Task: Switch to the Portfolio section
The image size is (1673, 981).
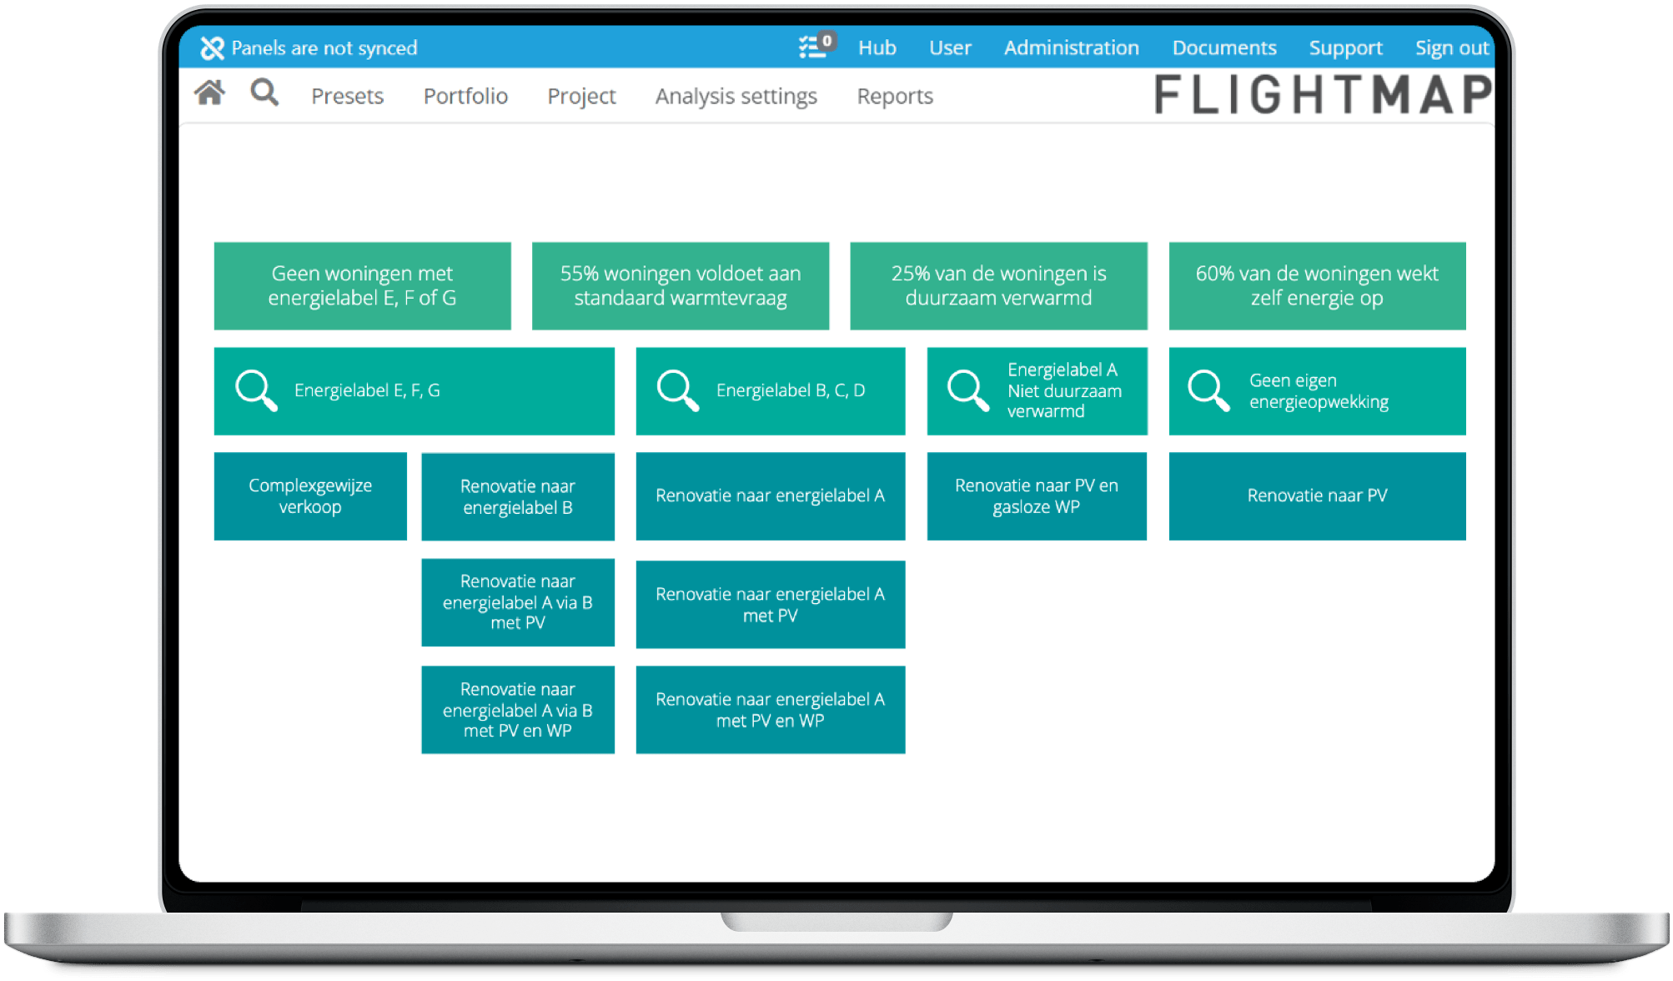Action: tap(466, 96)
